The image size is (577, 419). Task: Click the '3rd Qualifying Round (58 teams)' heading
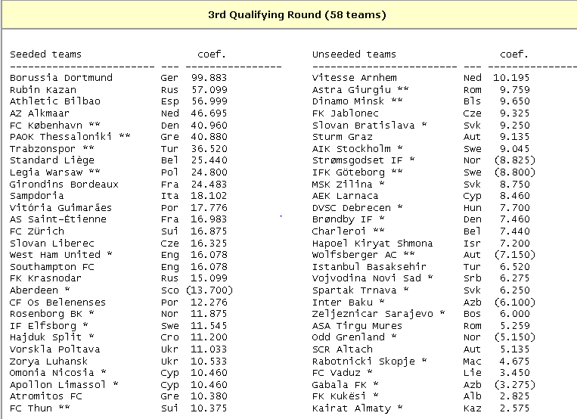point(297,15)
